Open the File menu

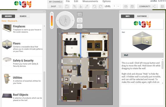click(68, 1)
